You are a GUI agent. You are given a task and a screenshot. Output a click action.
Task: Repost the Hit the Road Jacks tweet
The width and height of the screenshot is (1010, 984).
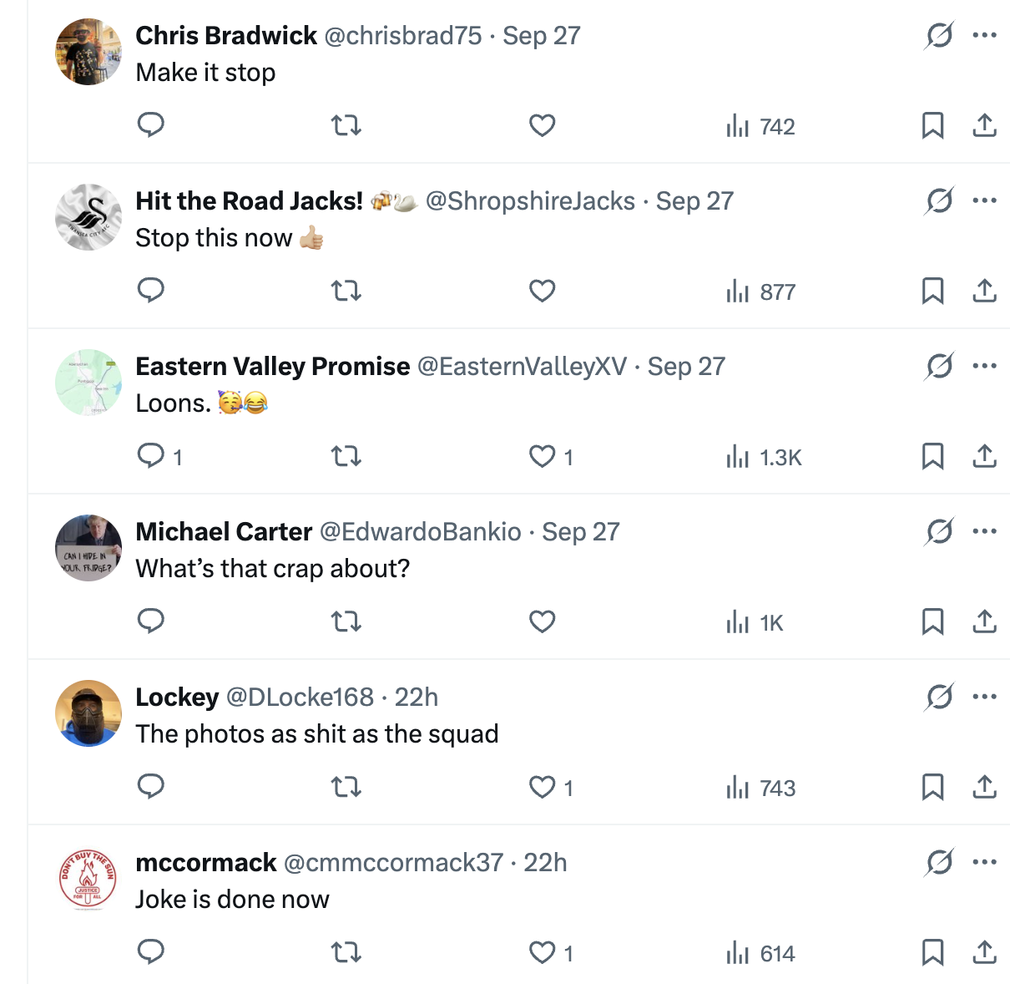point(346,291)
